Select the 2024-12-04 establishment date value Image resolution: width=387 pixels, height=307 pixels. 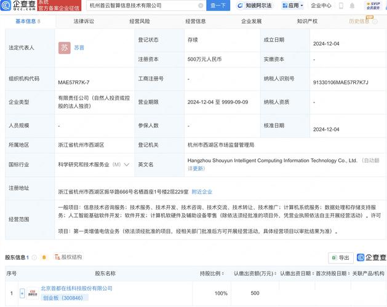coord(326,44)
